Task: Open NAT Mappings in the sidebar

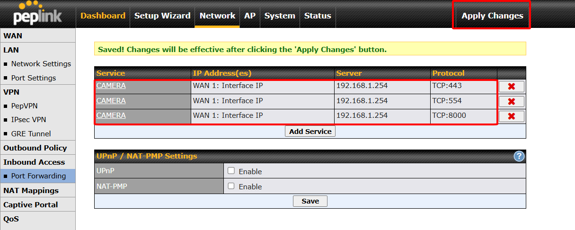Action: 31,190
